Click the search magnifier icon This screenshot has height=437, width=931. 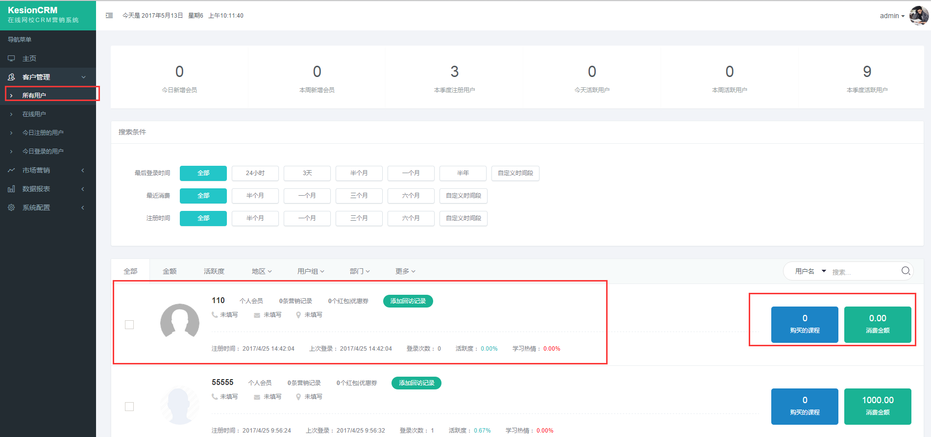(905, 271)
